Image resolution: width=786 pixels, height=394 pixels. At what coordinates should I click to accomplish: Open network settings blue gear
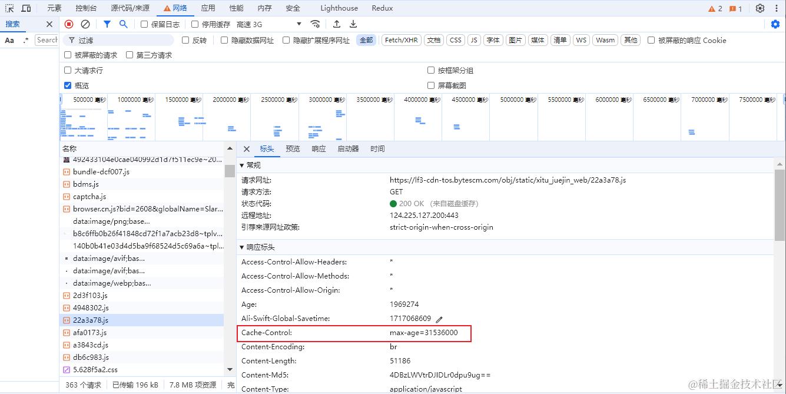click(x=775, y=24)
